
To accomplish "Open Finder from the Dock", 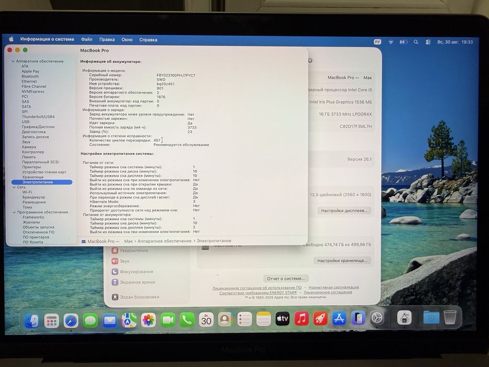I will point(32,320).
